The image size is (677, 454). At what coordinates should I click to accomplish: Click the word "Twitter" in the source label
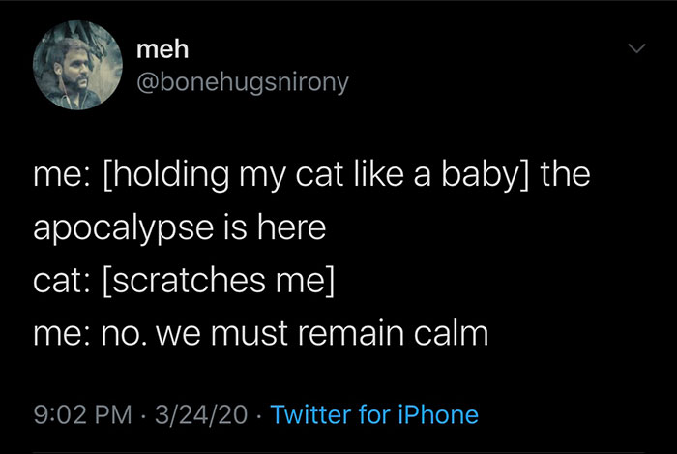pyautogui.click(x=310, y=414)
